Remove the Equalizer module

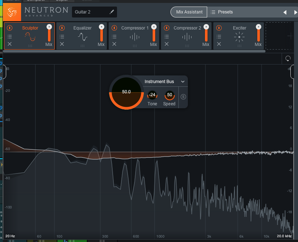tap(62, 44)
